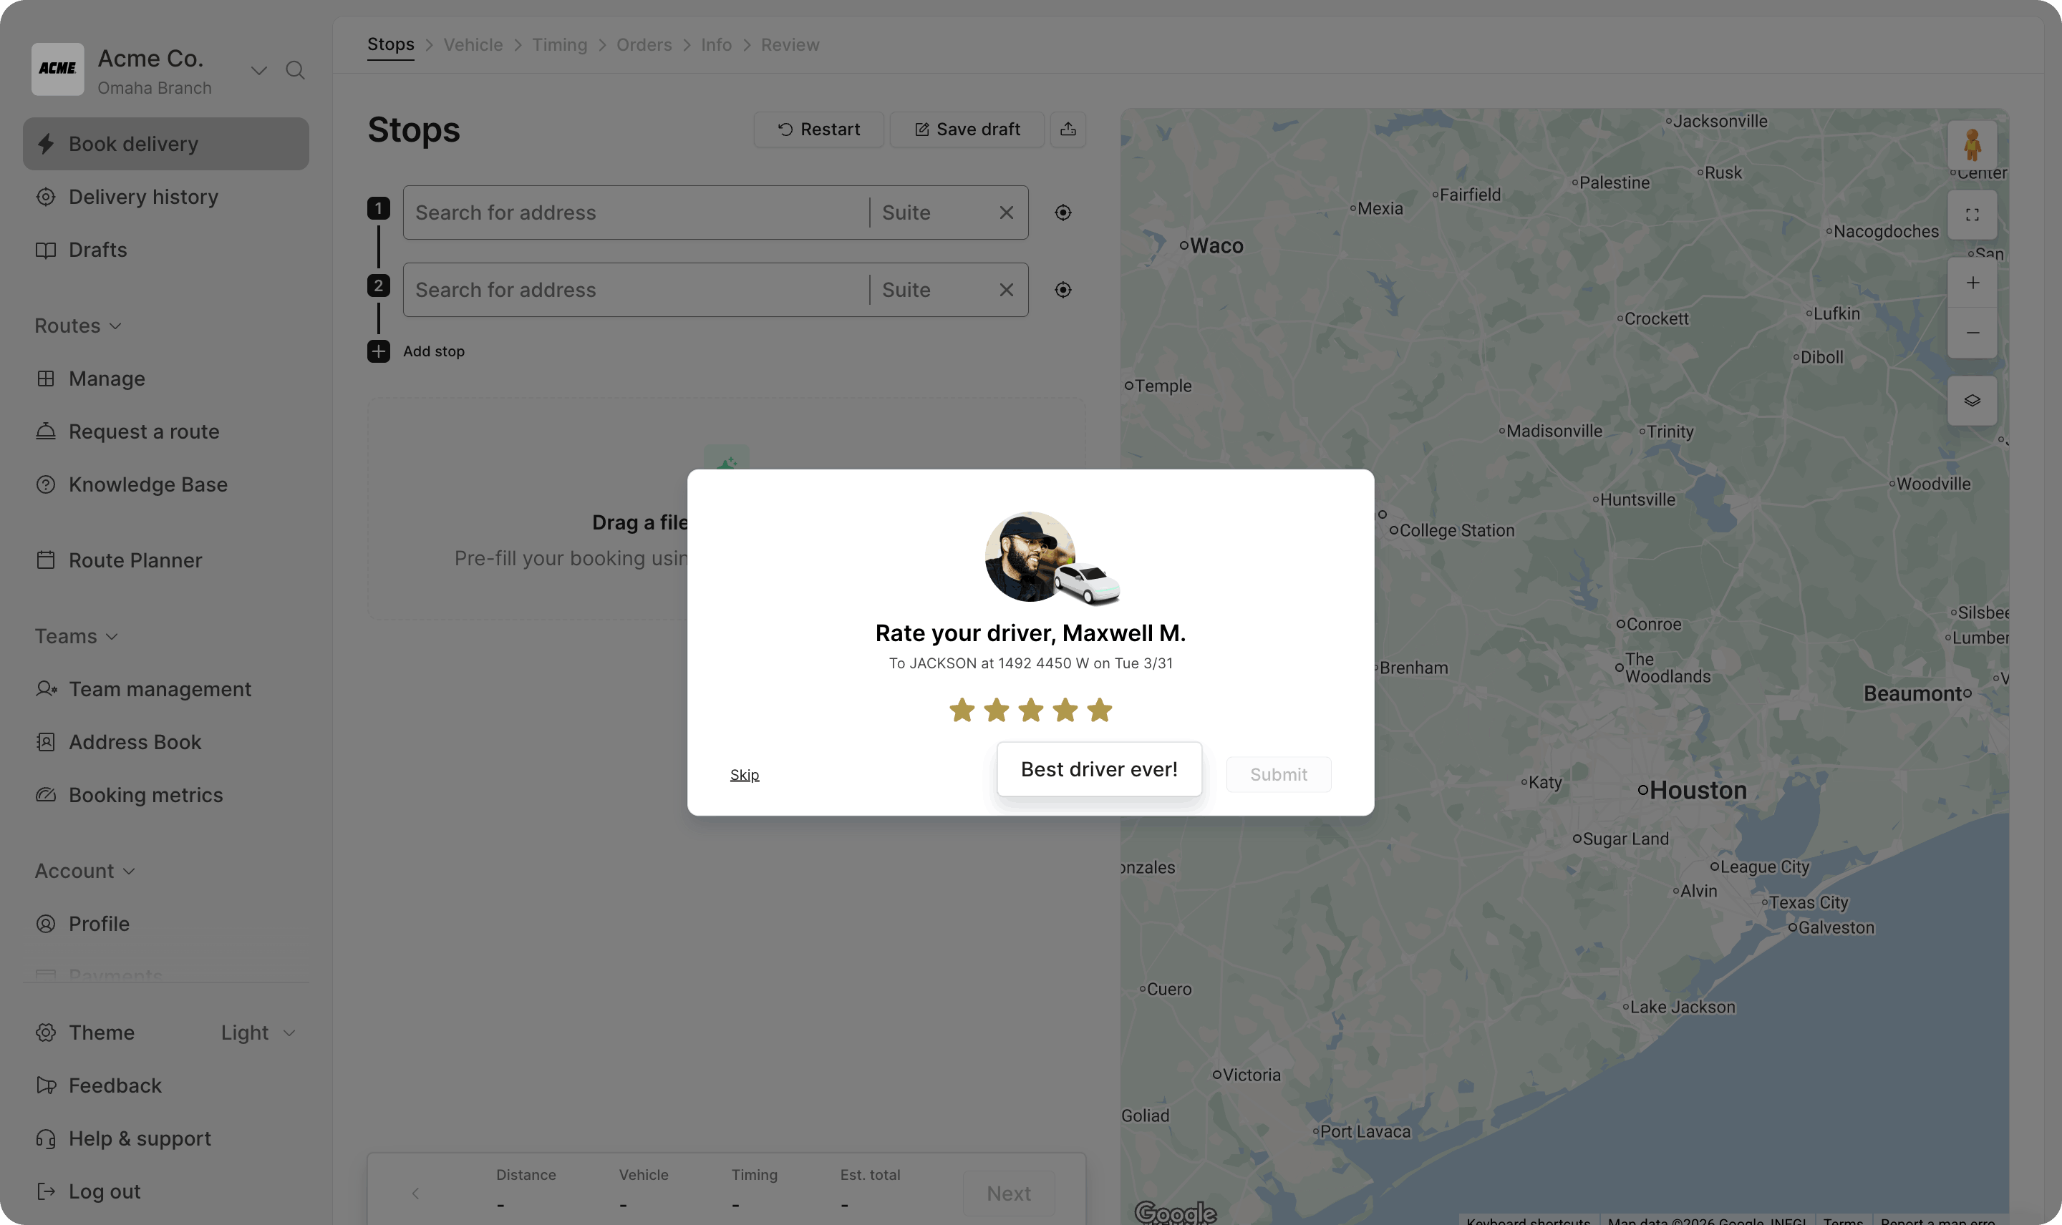Screen dimensions: 2062x1225
Task: Open Delivery history
Action: (x=144, y=197)
